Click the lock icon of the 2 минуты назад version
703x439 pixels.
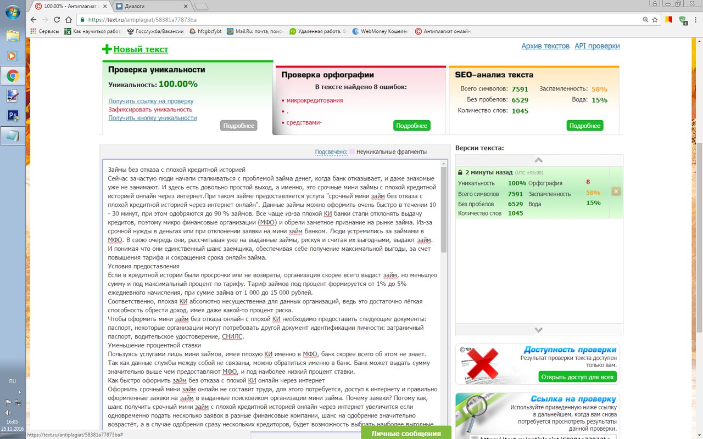[x=460, y=172]
